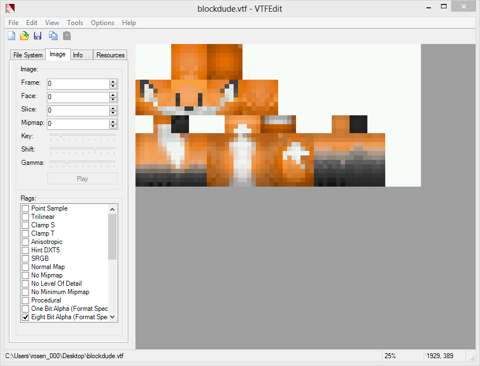Image resolution: width=480 pixels, height=366 pixels.
Task: Switch to the Resources tab
Action: click(x=110, y=55)
